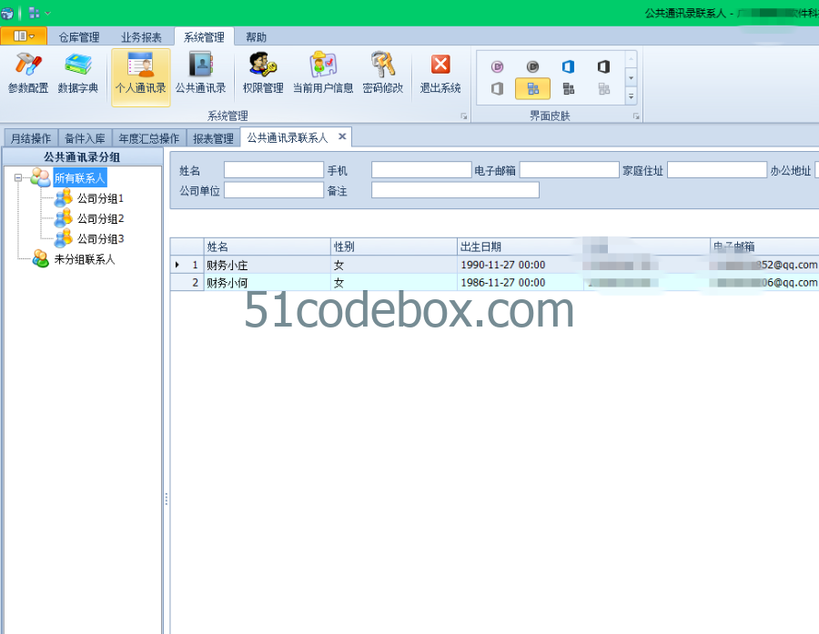Sort by the 电子邮箱 column header

pos(764,247)
